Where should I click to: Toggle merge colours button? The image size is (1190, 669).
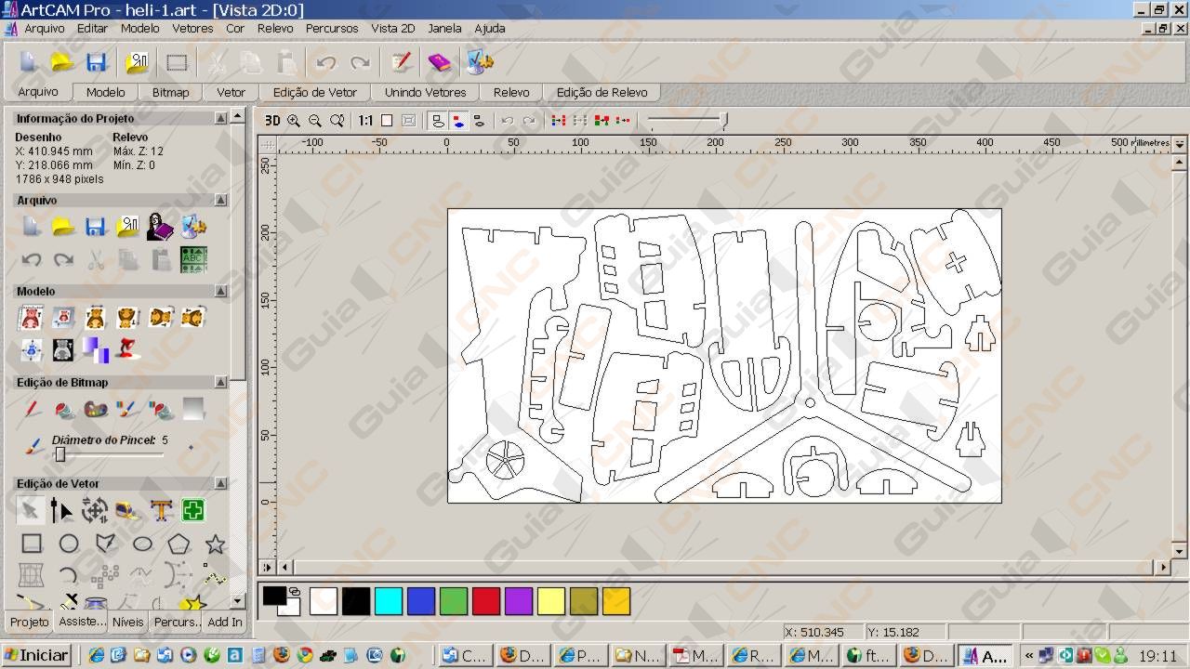tap(602, 121)
